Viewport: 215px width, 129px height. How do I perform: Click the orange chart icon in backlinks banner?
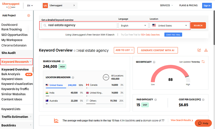(56, 120)
